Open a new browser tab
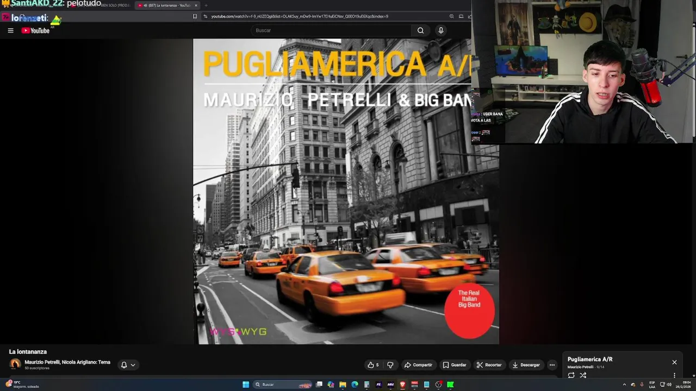The height and width of the screenshot is (391, 696). point(206,5)
